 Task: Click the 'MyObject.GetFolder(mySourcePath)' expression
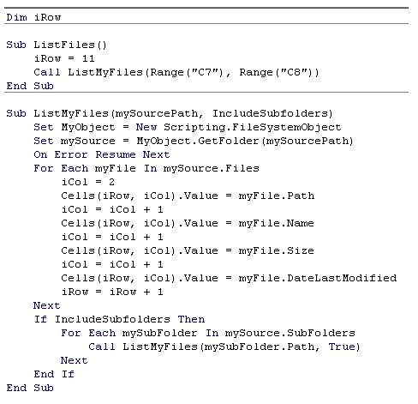(x=245, y=141)
